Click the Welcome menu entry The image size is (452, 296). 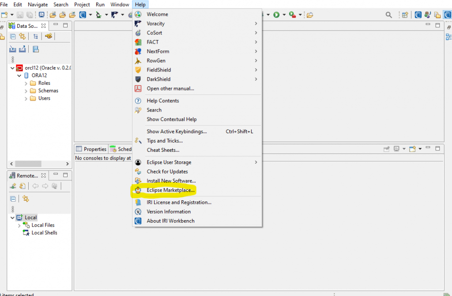coord(157,15)
